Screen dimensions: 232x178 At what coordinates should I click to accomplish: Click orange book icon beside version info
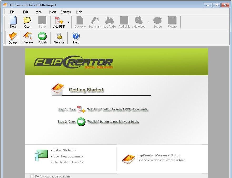click(x=129, y=159)
